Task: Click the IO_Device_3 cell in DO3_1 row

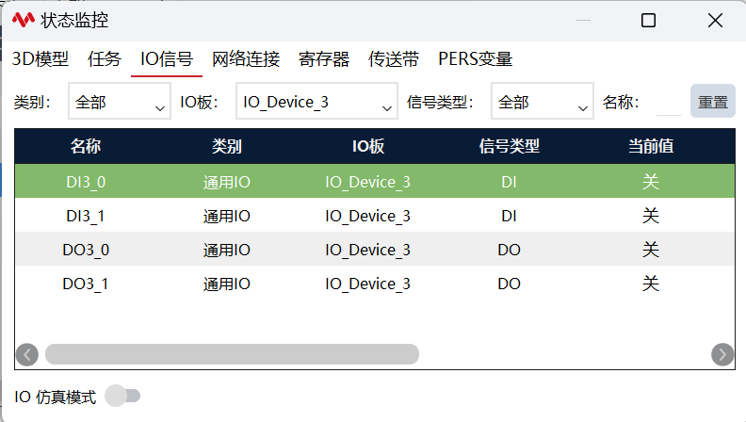Action: pos(367,284)
